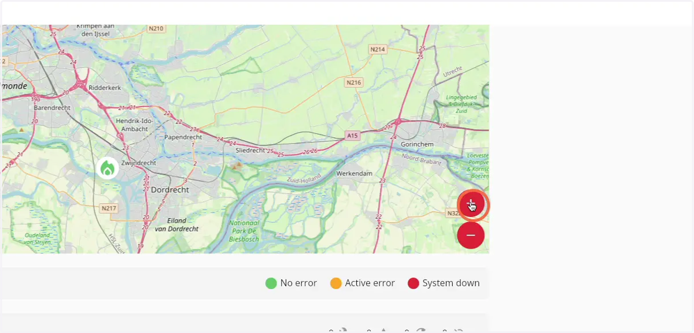694x333 pixels.
Task: Click the Hendrik-Ido-Ambacht map label
Action: (x=133, y=125)
